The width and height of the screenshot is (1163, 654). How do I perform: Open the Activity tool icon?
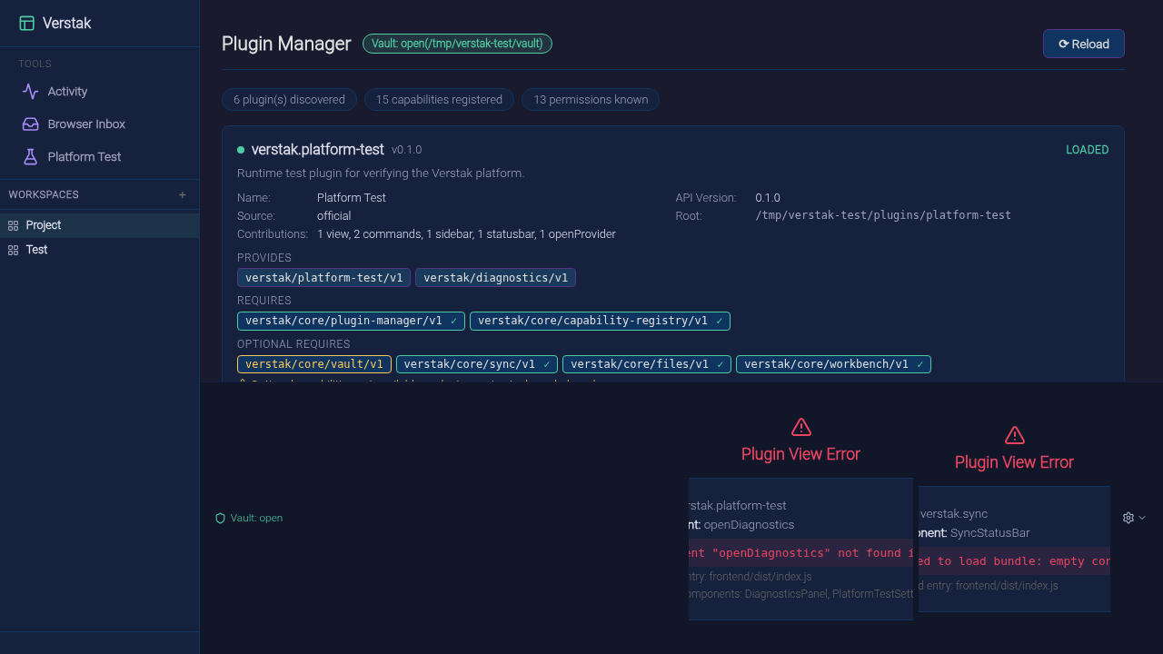31,91
